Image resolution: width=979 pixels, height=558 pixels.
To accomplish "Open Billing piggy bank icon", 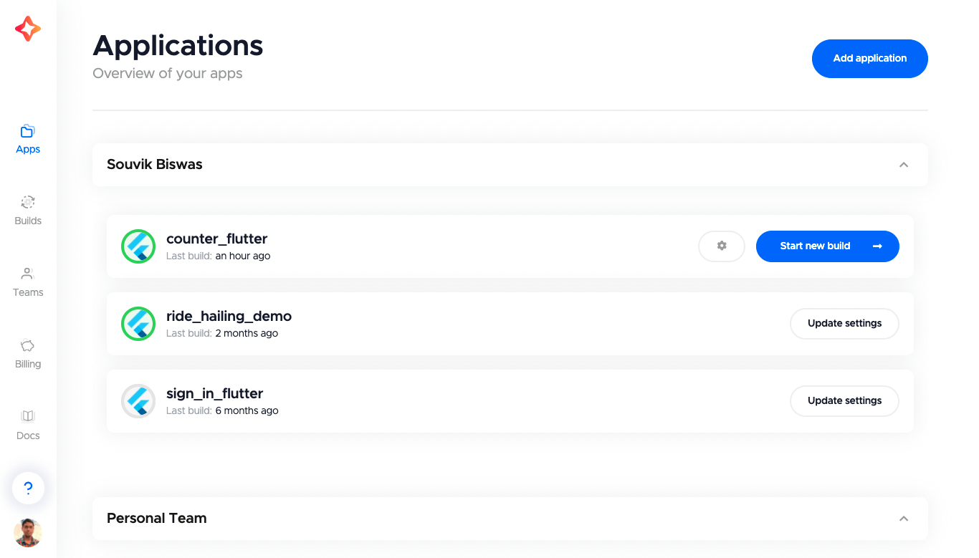I will [x=28, y=345].
